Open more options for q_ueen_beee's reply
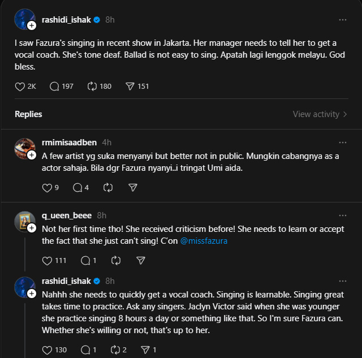 pos(343,215)
